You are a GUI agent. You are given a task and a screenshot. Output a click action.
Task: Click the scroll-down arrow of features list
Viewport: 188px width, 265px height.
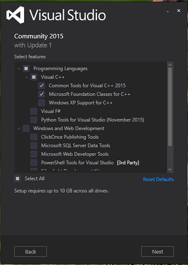pos(170,169)
